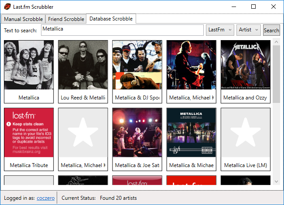Click the Lou Reed & Metallica name label

[83, 98]
